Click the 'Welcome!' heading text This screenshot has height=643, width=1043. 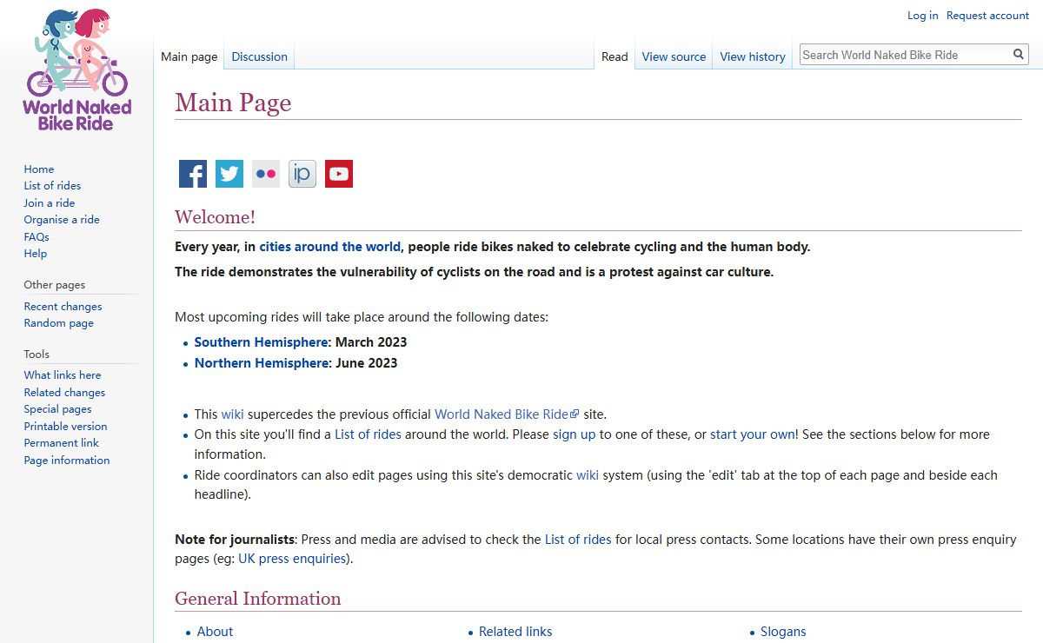(215, 217)
